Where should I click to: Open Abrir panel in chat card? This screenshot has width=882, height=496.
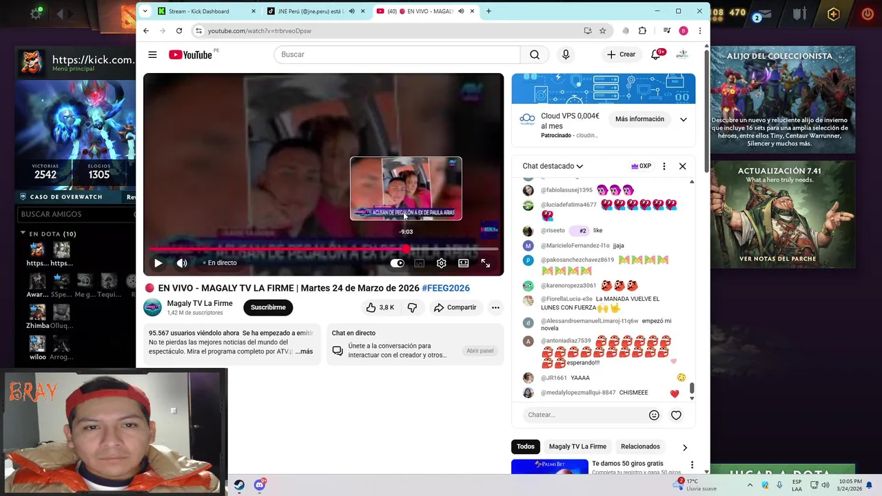[480, 351]
